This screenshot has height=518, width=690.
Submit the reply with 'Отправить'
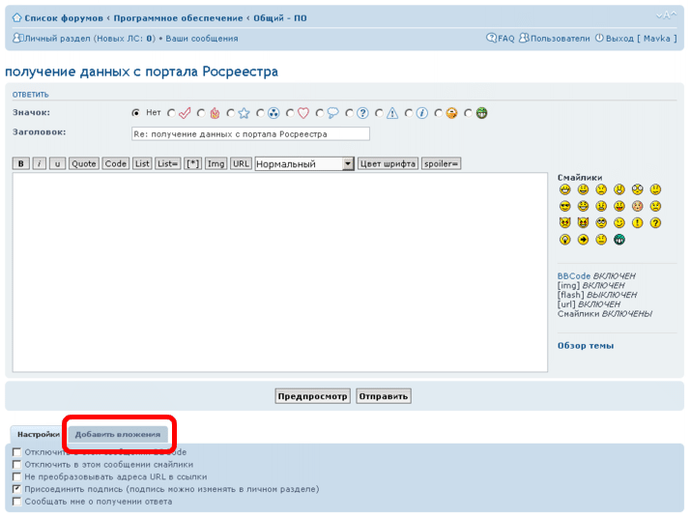click(x=384, y=396)
